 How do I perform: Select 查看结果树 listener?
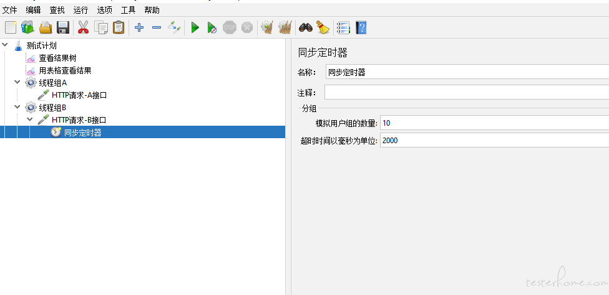tap(58, 58)
